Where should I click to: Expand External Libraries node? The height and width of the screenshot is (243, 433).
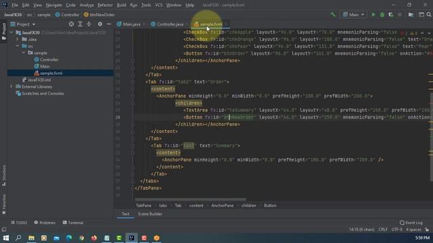coord(12,86)
